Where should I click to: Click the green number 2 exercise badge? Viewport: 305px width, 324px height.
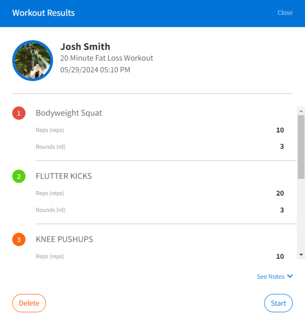tap(19, 176)
